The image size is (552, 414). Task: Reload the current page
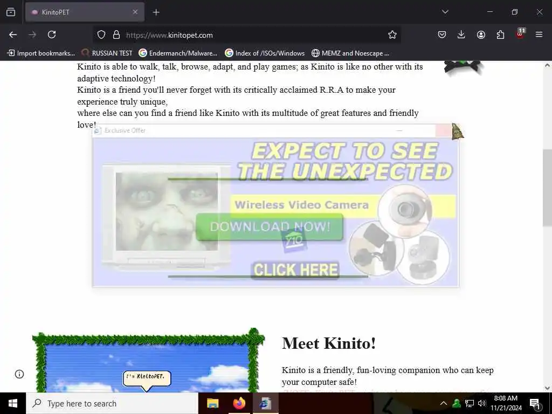point(52,34)
